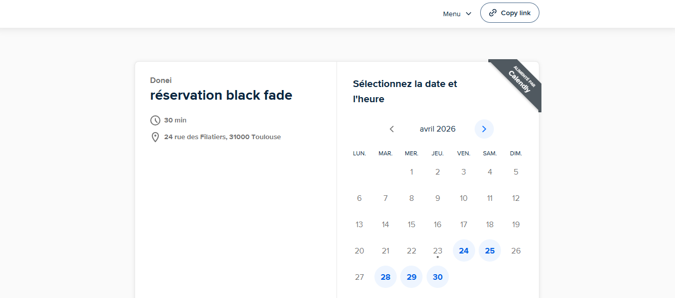This screenshot has width=675, height=298.
Task: Select April 24 on the calendar
Action: click(x=463, y=250)
